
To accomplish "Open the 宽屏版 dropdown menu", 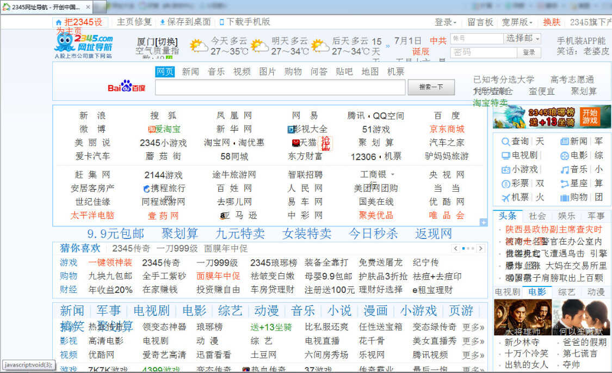I will click(x=517, y=22).
